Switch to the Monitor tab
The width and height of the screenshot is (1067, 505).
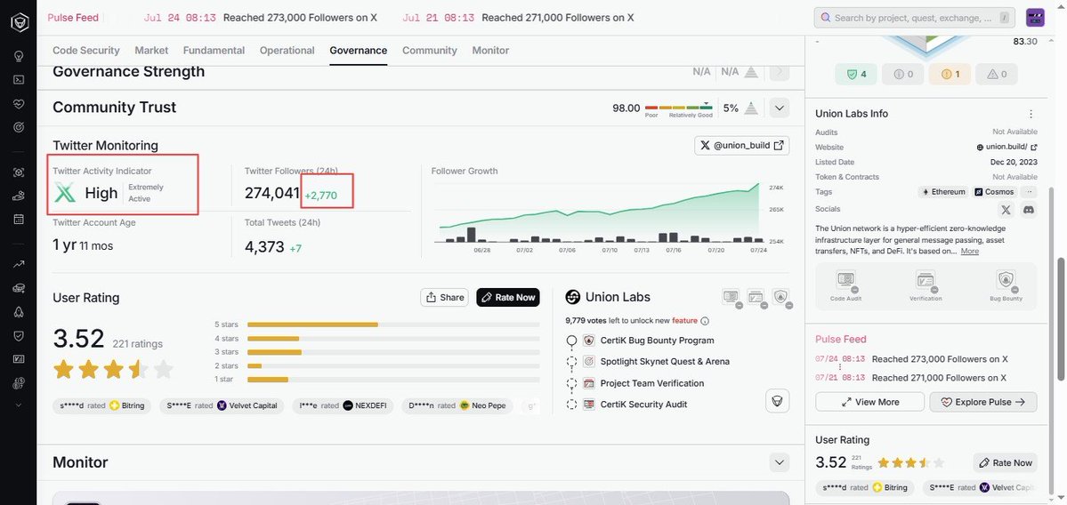(490, 51)
